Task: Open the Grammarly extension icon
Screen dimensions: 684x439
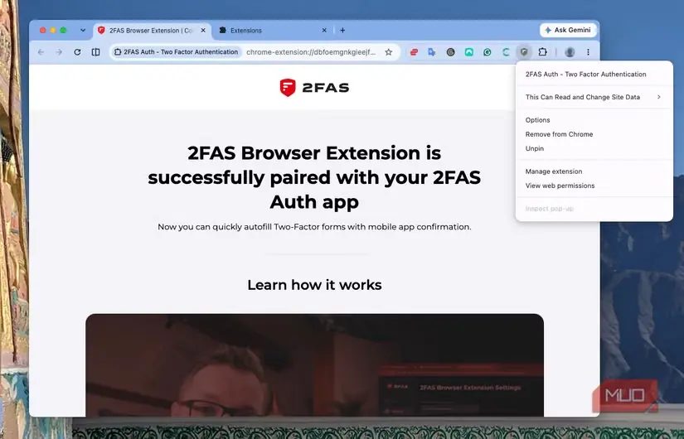Action: (488, 52)
